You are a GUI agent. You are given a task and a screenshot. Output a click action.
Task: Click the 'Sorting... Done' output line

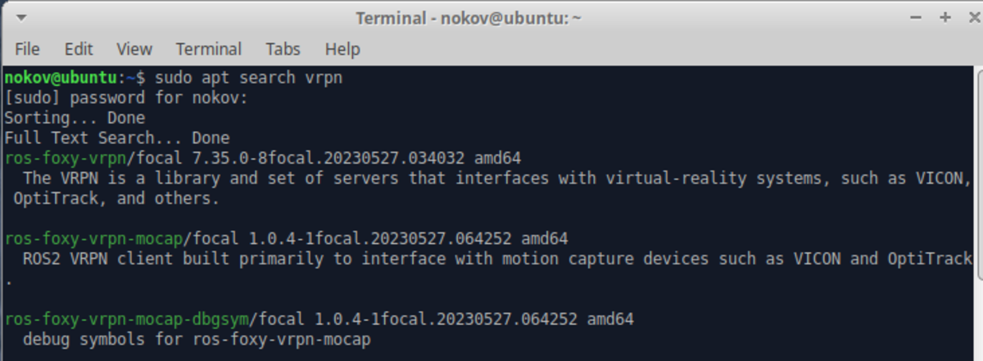pos(75,119)
